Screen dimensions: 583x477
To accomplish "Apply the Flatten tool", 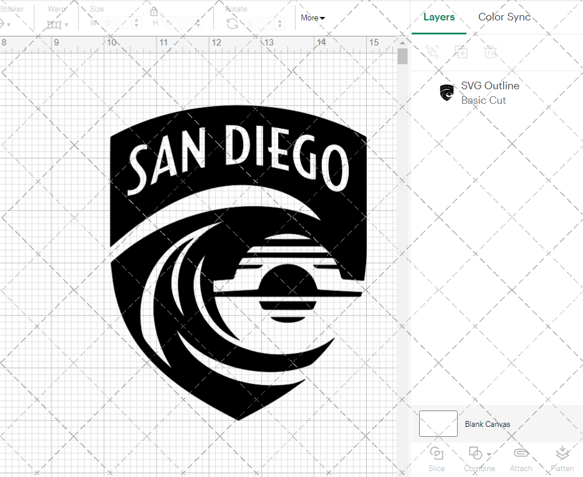I will [x=562, y=458].
